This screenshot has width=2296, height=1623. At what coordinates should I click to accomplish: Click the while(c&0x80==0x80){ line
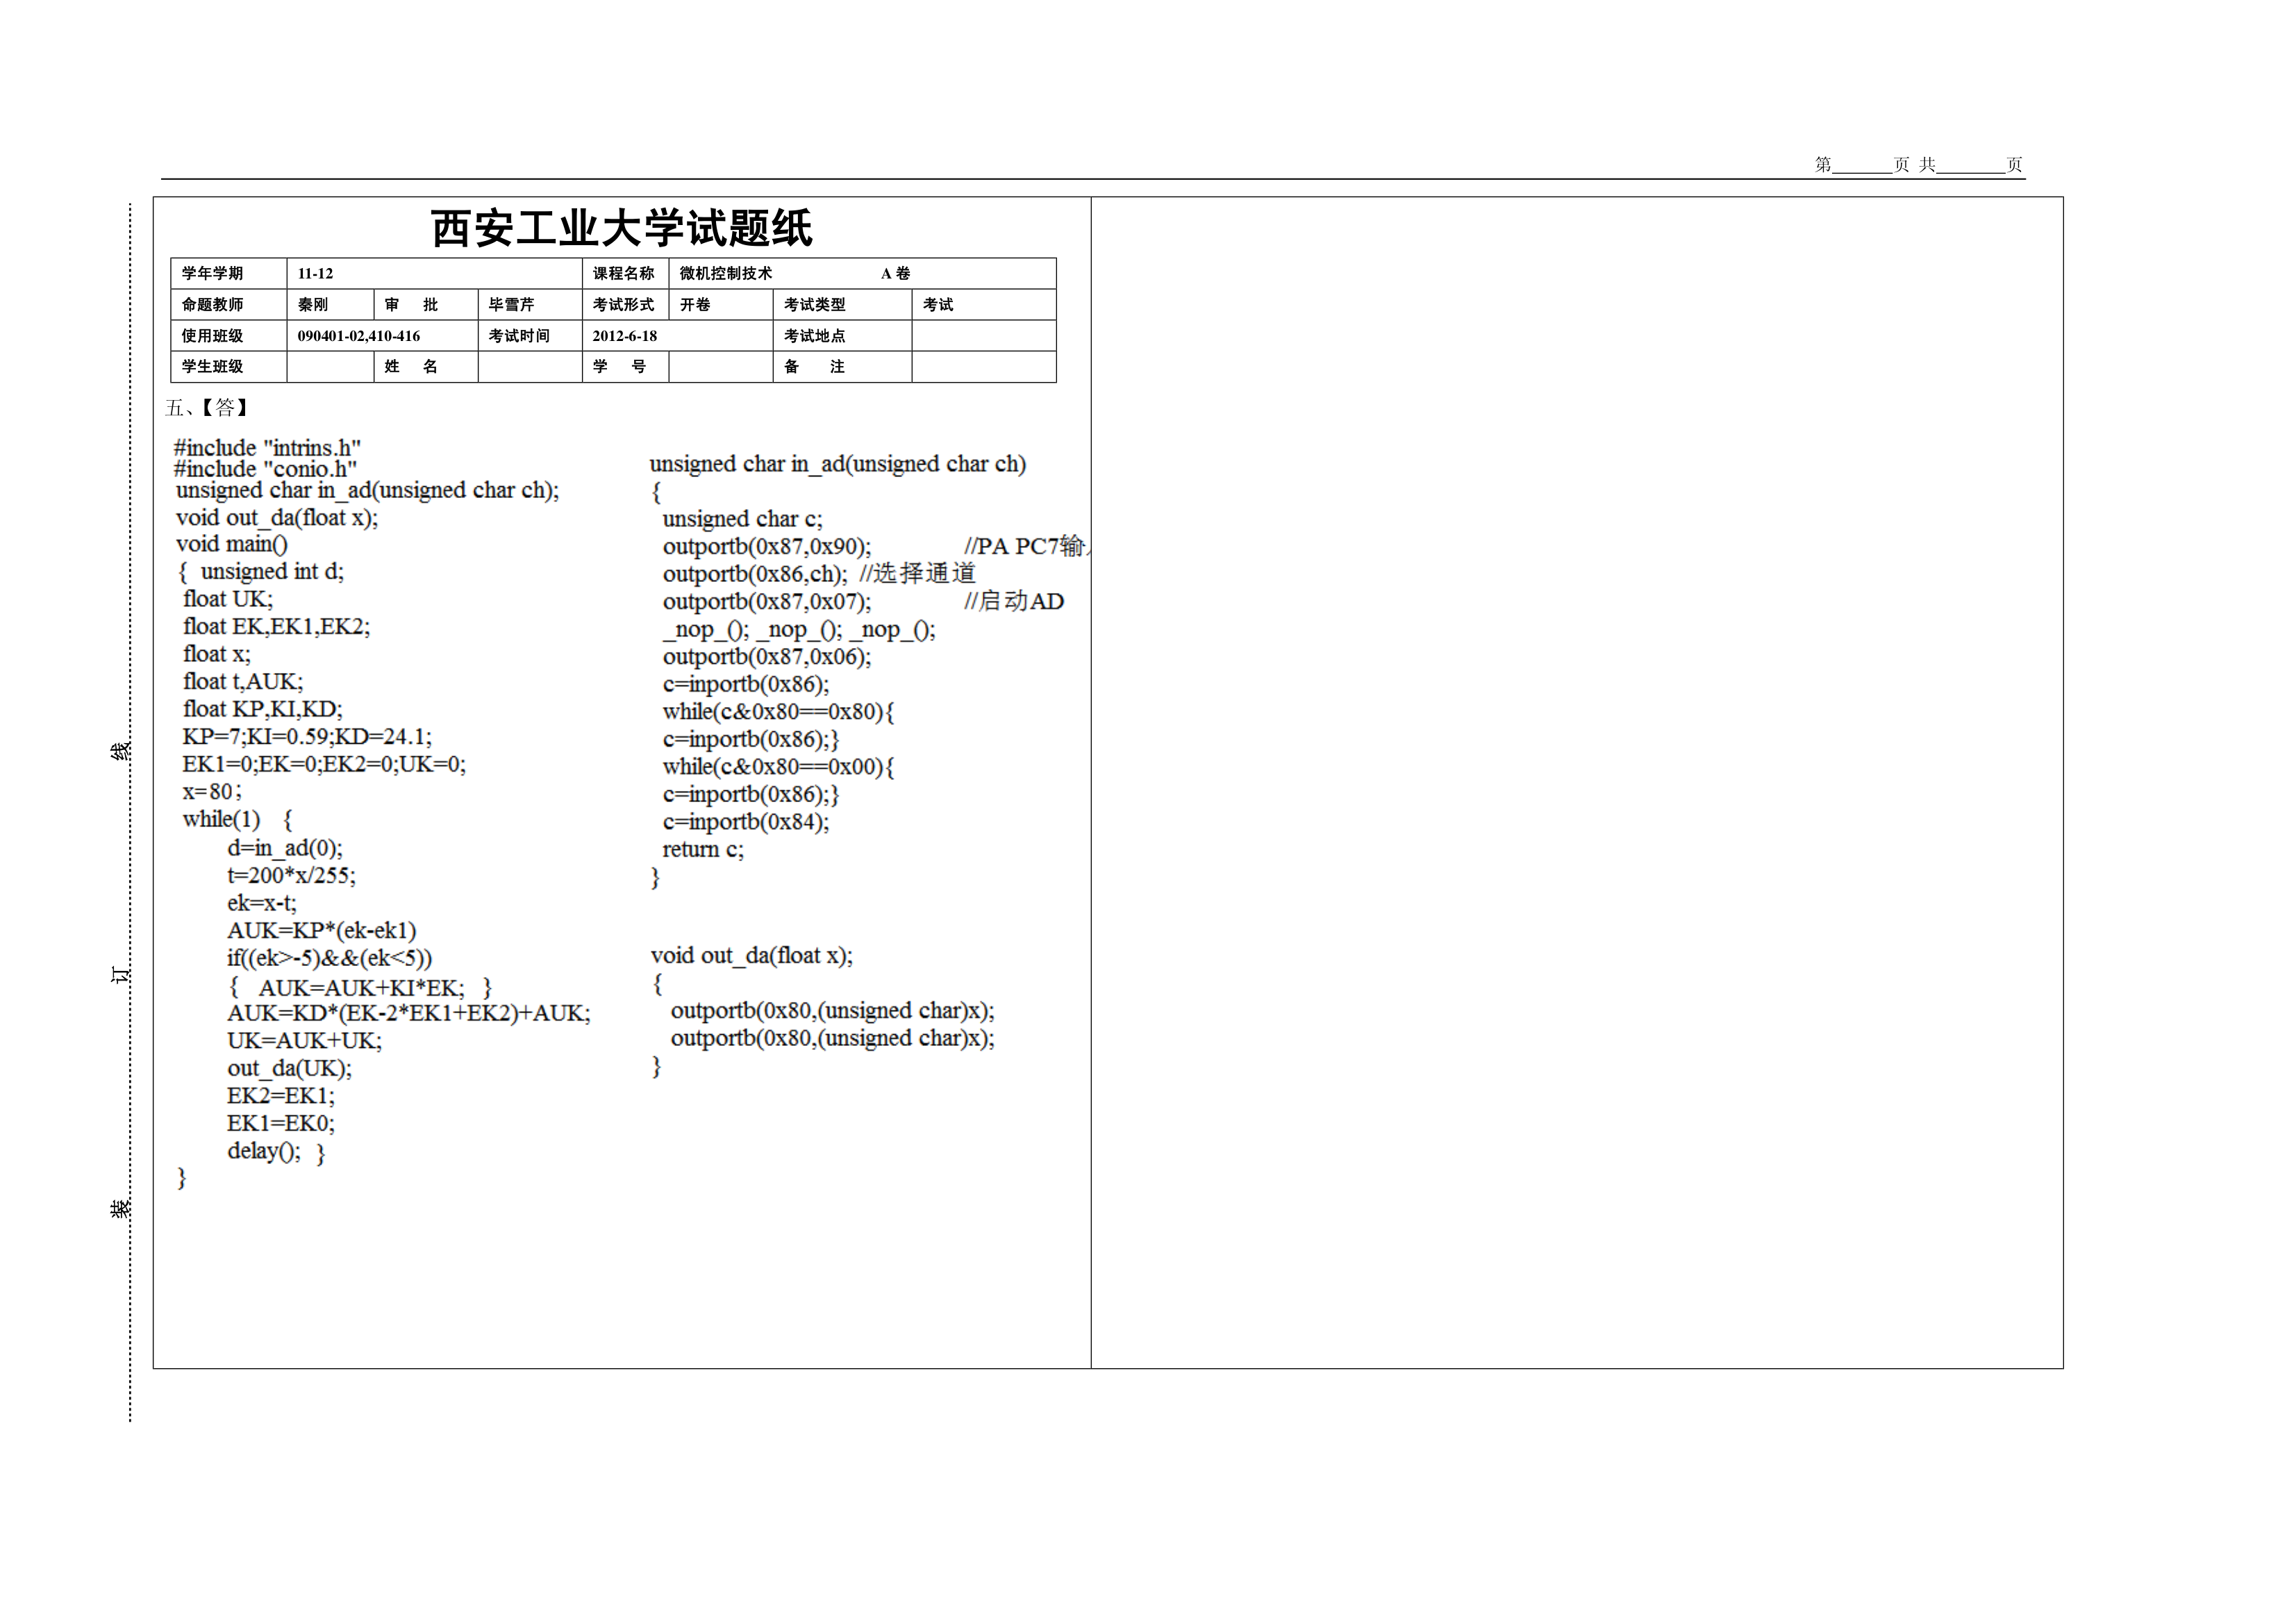click(779, 712)
